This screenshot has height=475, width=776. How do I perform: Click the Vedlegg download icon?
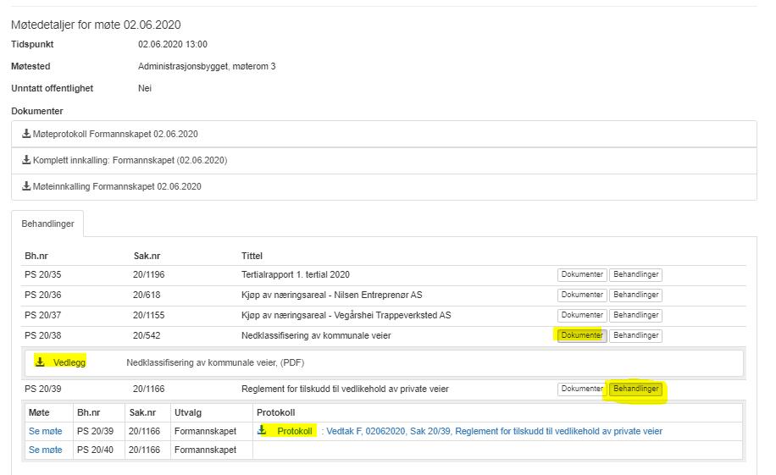[41, 362]
